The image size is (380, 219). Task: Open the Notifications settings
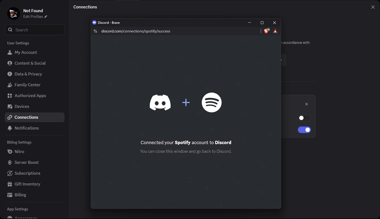[x=27, y=128]
